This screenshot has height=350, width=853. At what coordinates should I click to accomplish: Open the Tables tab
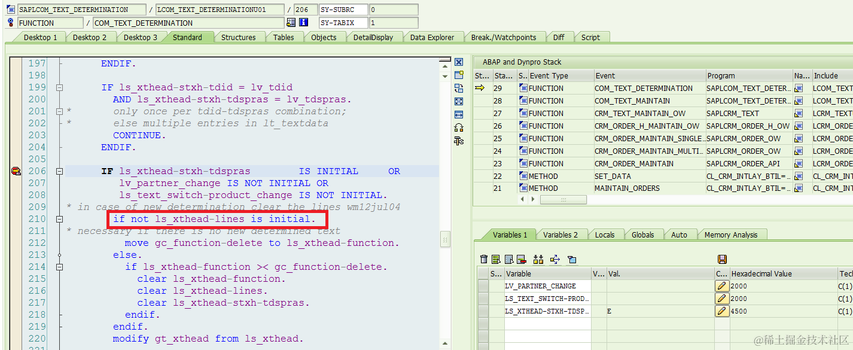[284, 37]
